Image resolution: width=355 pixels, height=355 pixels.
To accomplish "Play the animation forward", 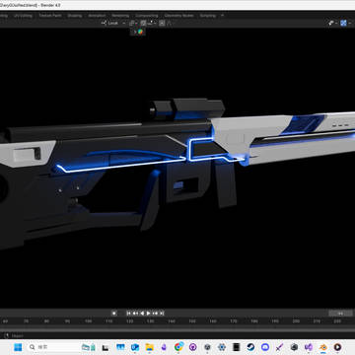I will click(149, 314).
